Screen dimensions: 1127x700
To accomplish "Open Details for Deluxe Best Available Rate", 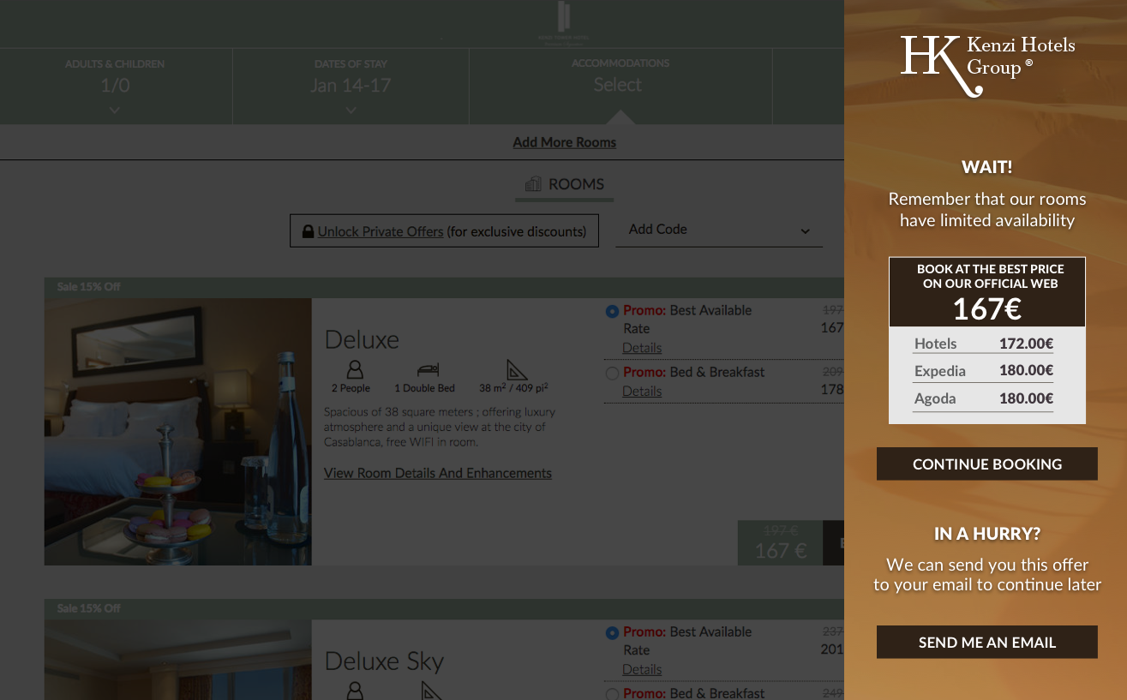I will tap(642, 348).
